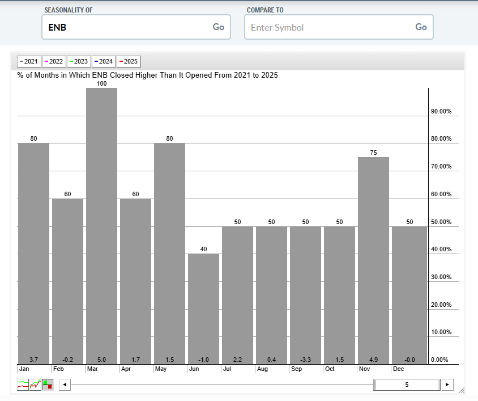Image resolution: width=478 pixels, height=401 pixels.
Task: Toggle the 2025 year legend
Action: click(129, 61)
